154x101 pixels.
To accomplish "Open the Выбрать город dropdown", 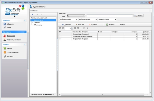I will [107, 19].
